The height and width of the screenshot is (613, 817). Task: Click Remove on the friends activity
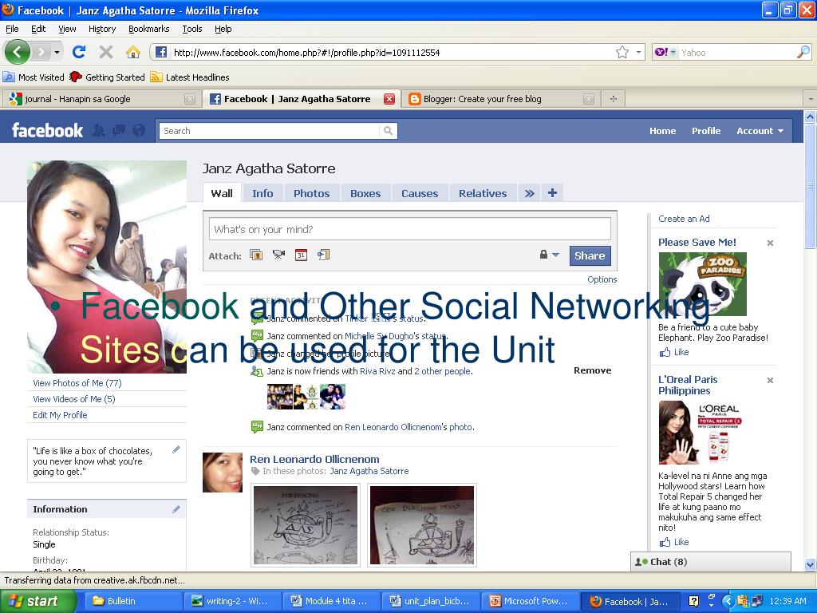pyautogui.click(x=593, y=370)
